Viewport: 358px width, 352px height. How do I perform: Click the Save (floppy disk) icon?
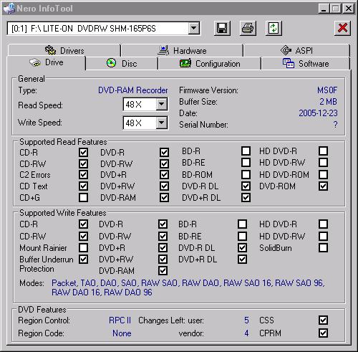(222, 28)
